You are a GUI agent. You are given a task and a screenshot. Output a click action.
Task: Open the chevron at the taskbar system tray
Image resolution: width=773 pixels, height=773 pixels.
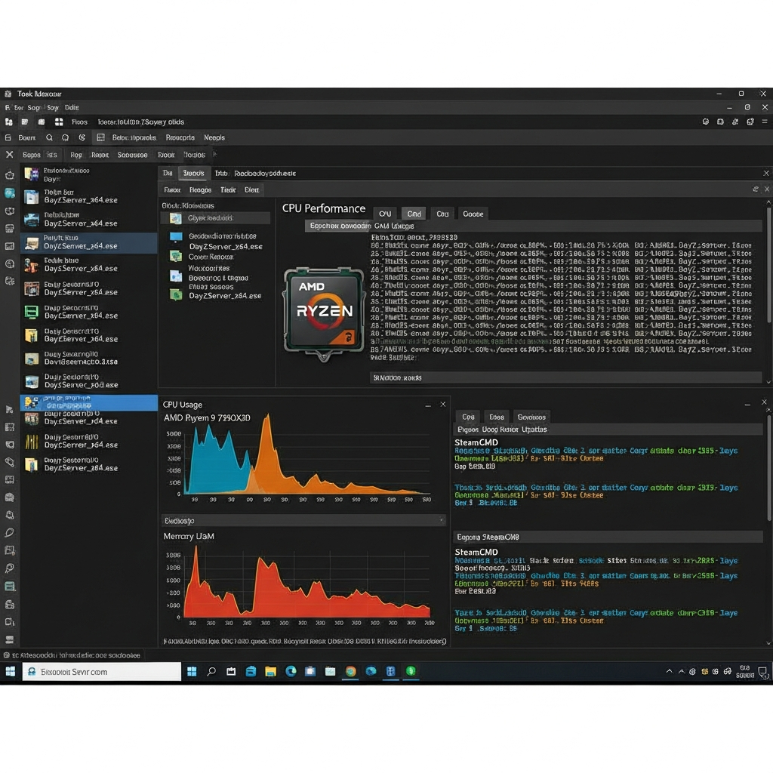coord(670,671)
